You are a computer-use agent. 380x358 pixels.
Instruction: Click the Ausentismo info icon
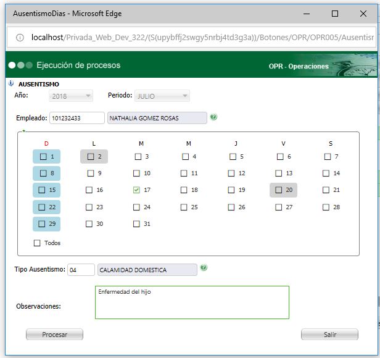[x=10, y=83]
